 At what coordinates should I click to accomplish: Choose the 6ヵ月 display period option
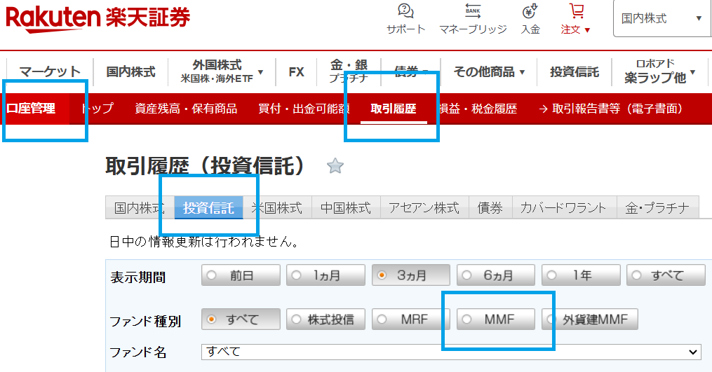495,275
